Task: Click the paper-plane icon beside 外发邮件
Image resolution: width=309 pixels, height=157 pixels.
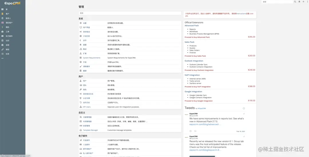Action: (x=81, y=140)
